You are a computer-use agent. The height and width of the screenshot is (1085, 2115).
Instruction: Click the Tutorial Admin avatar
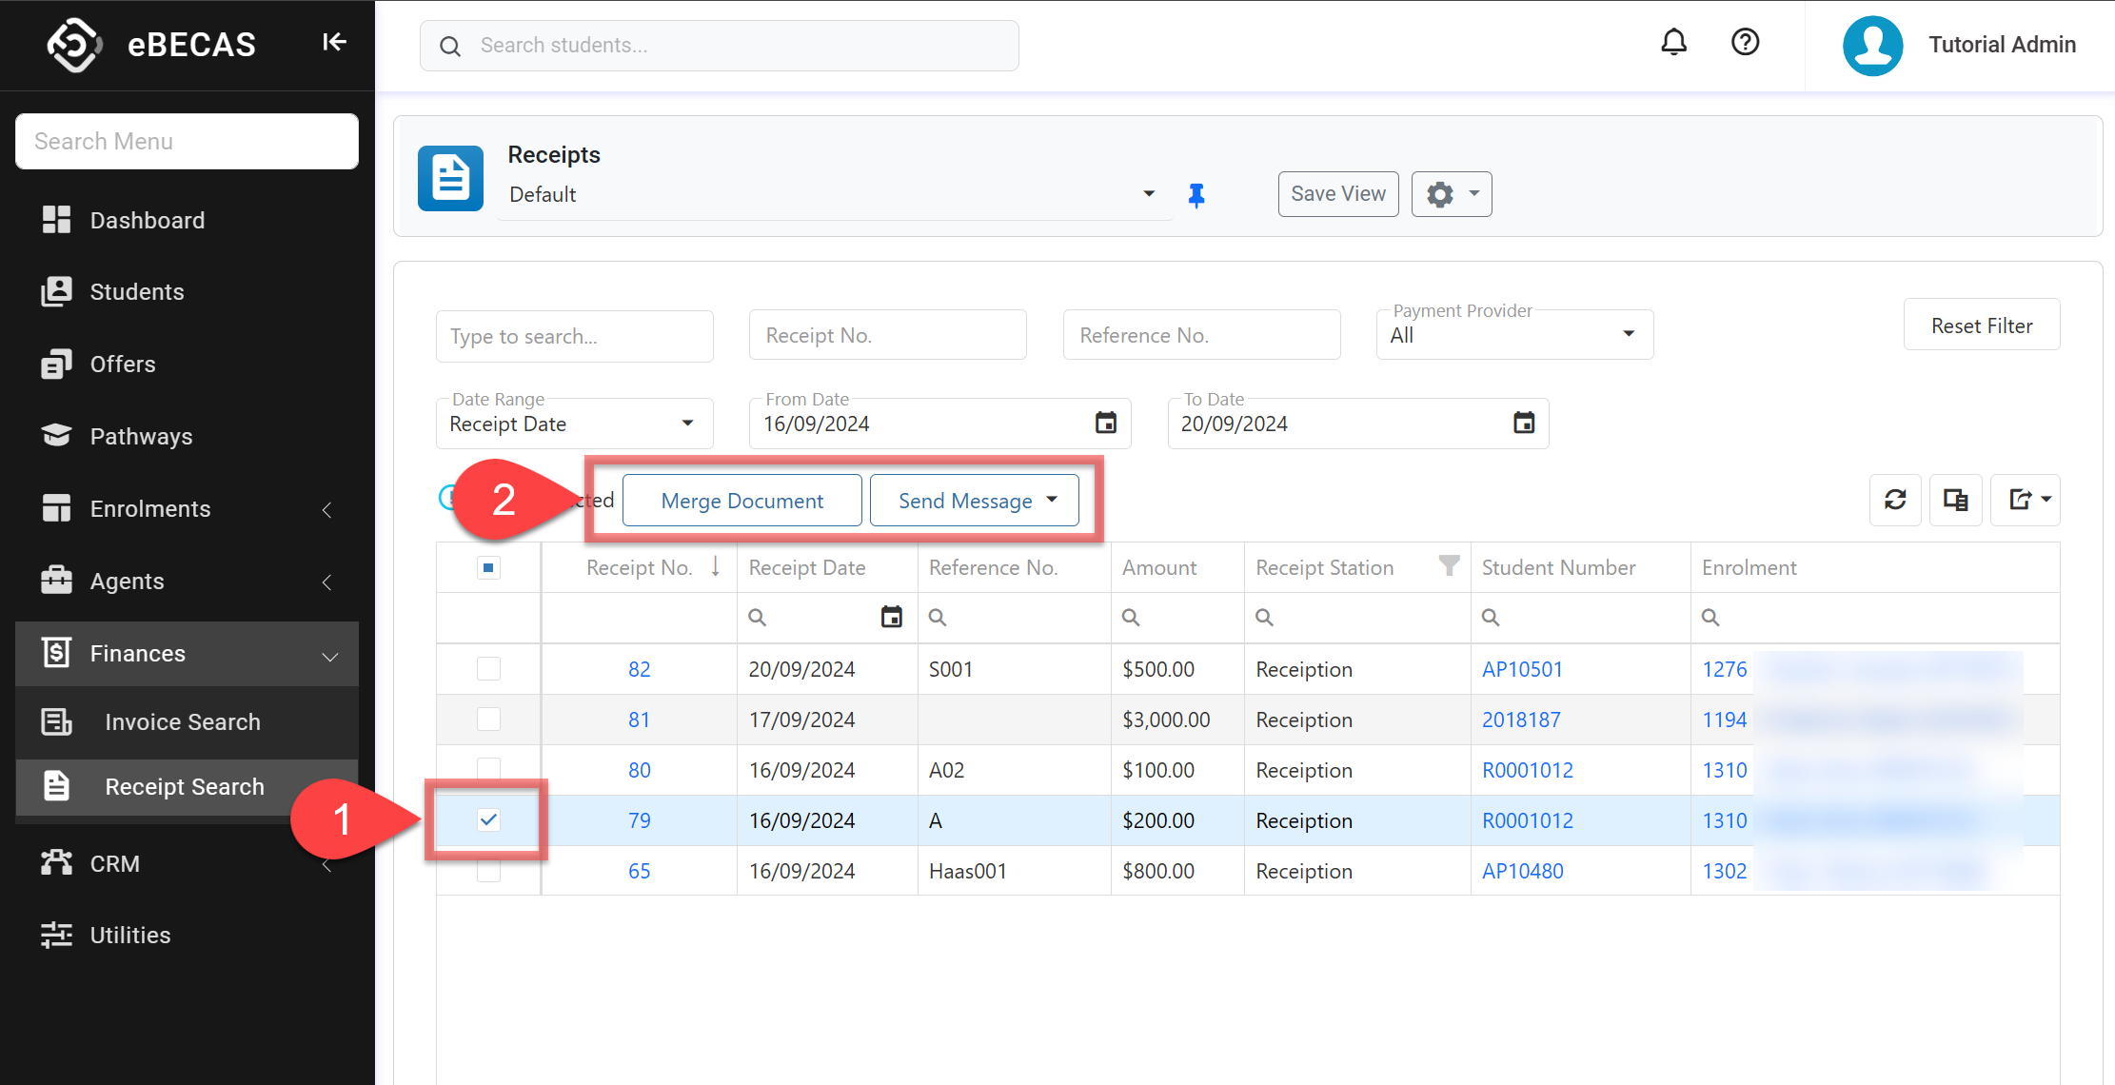click(x=1872, y=45)
